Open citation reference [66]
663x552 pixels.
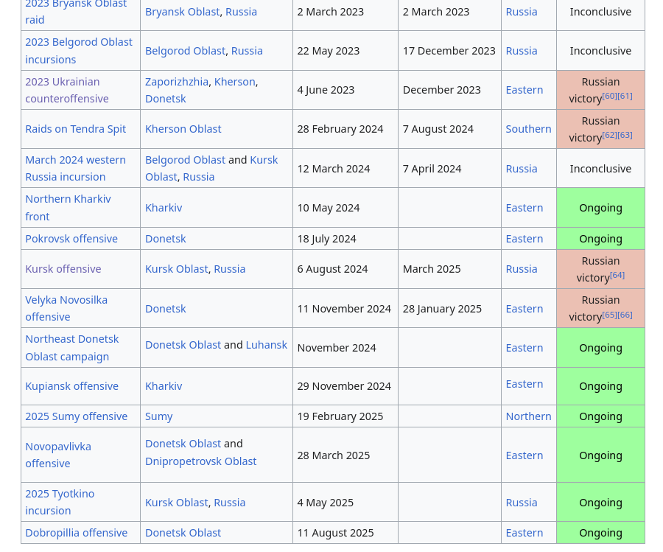pos(625,315)
